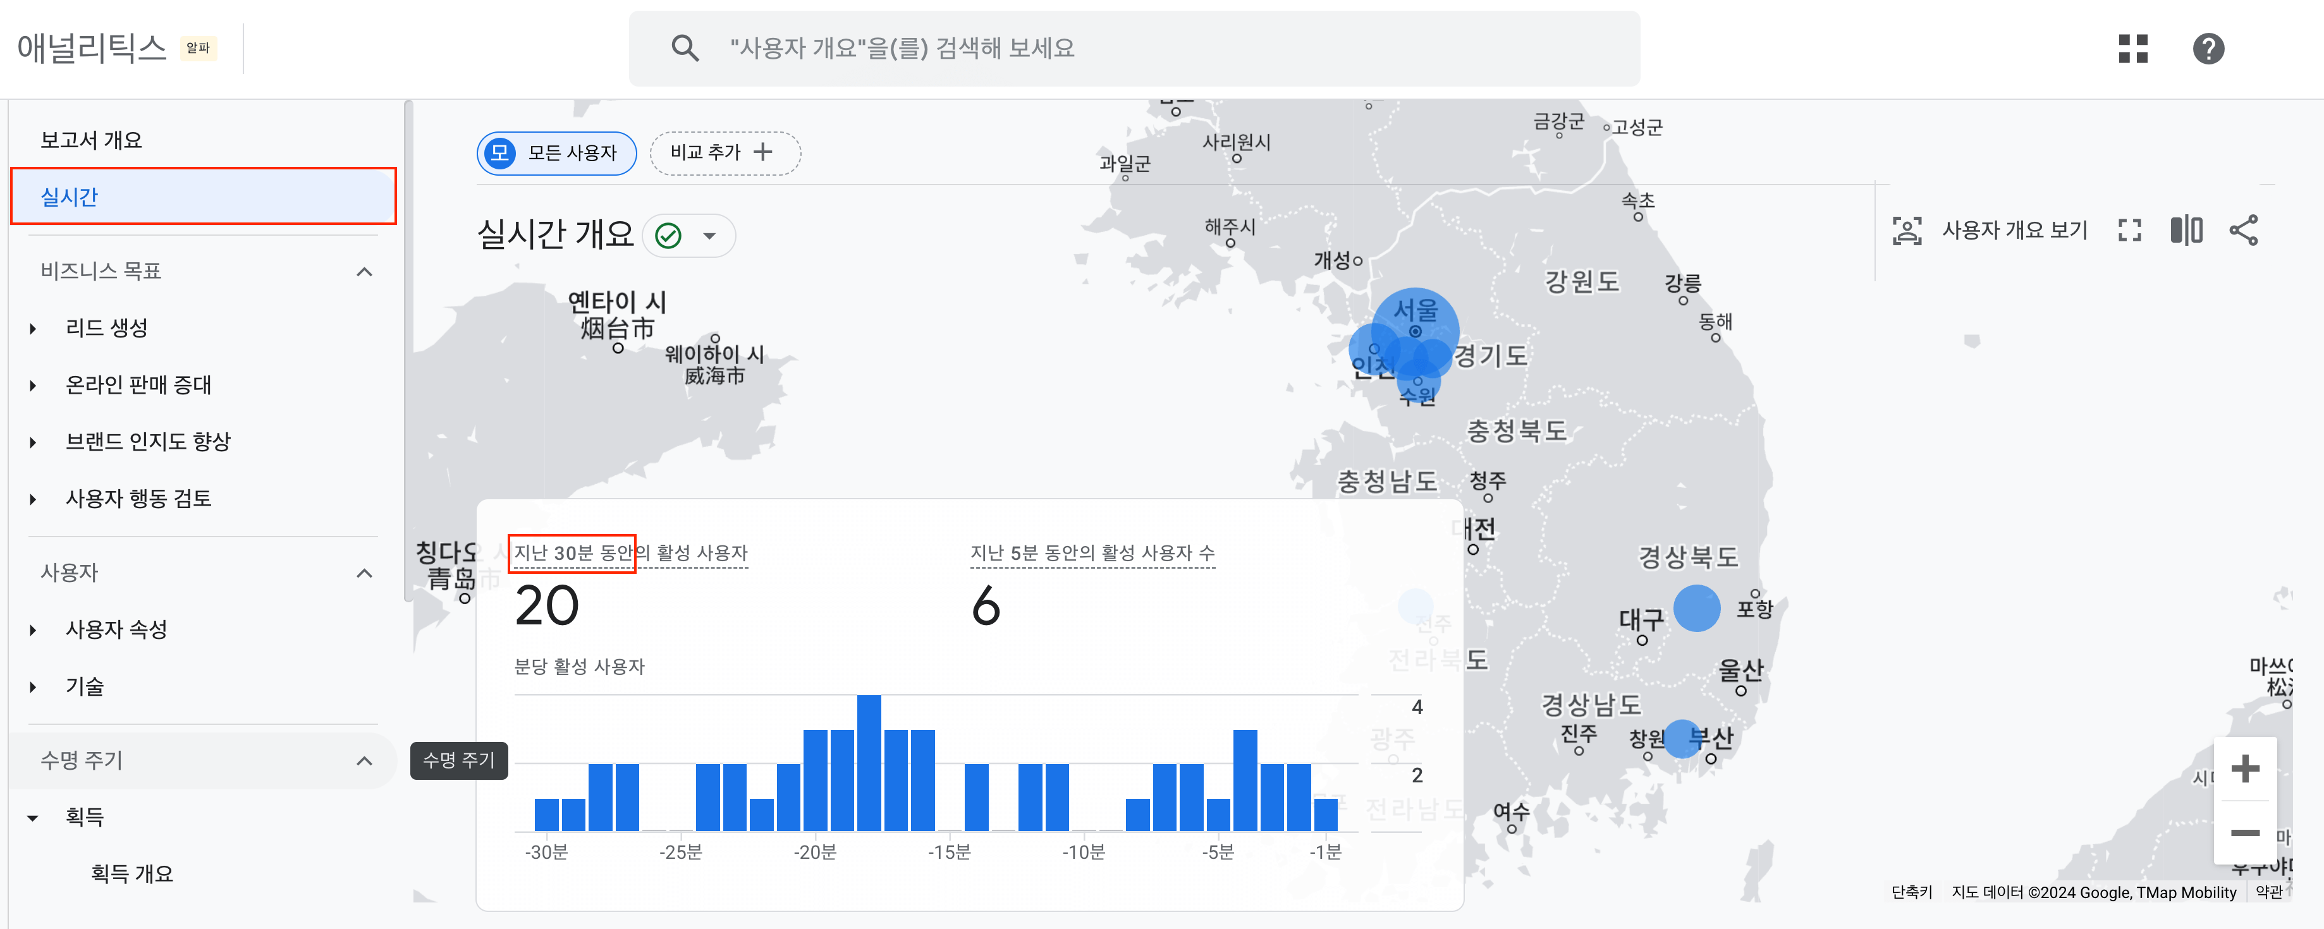
Task: Click the 모 avatar in 모든 사용자 chip
Action: [500, 152]
